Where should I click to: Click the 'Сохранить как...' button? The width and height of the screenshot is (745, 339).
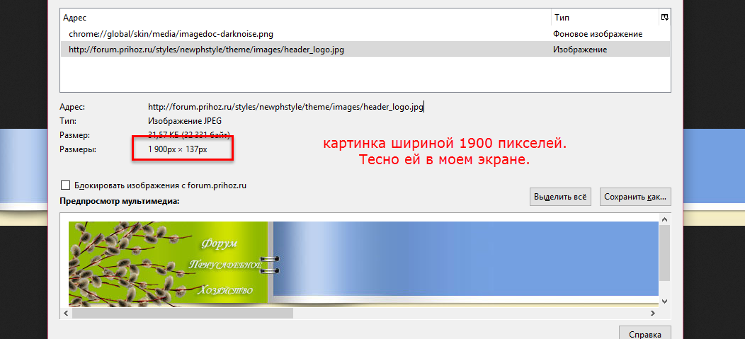(x=635, y=197)
